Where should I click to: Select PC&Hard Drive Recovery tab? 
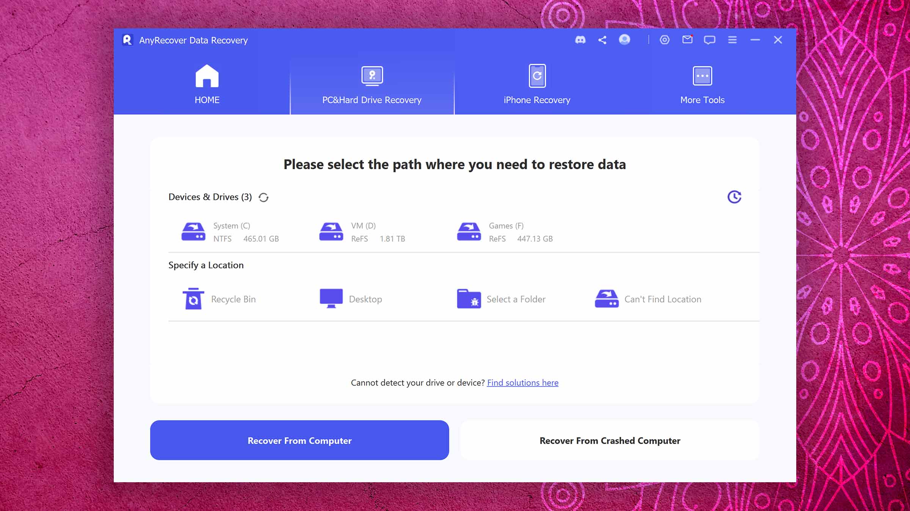[x=372, y=85]
